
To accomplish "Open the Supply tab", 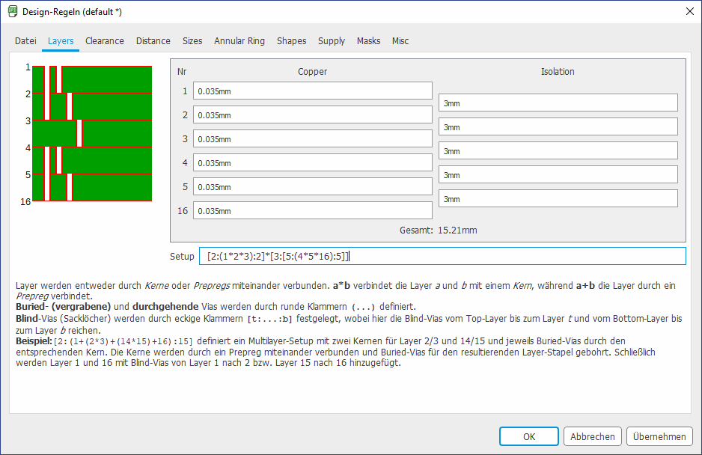I will (332, 40).
